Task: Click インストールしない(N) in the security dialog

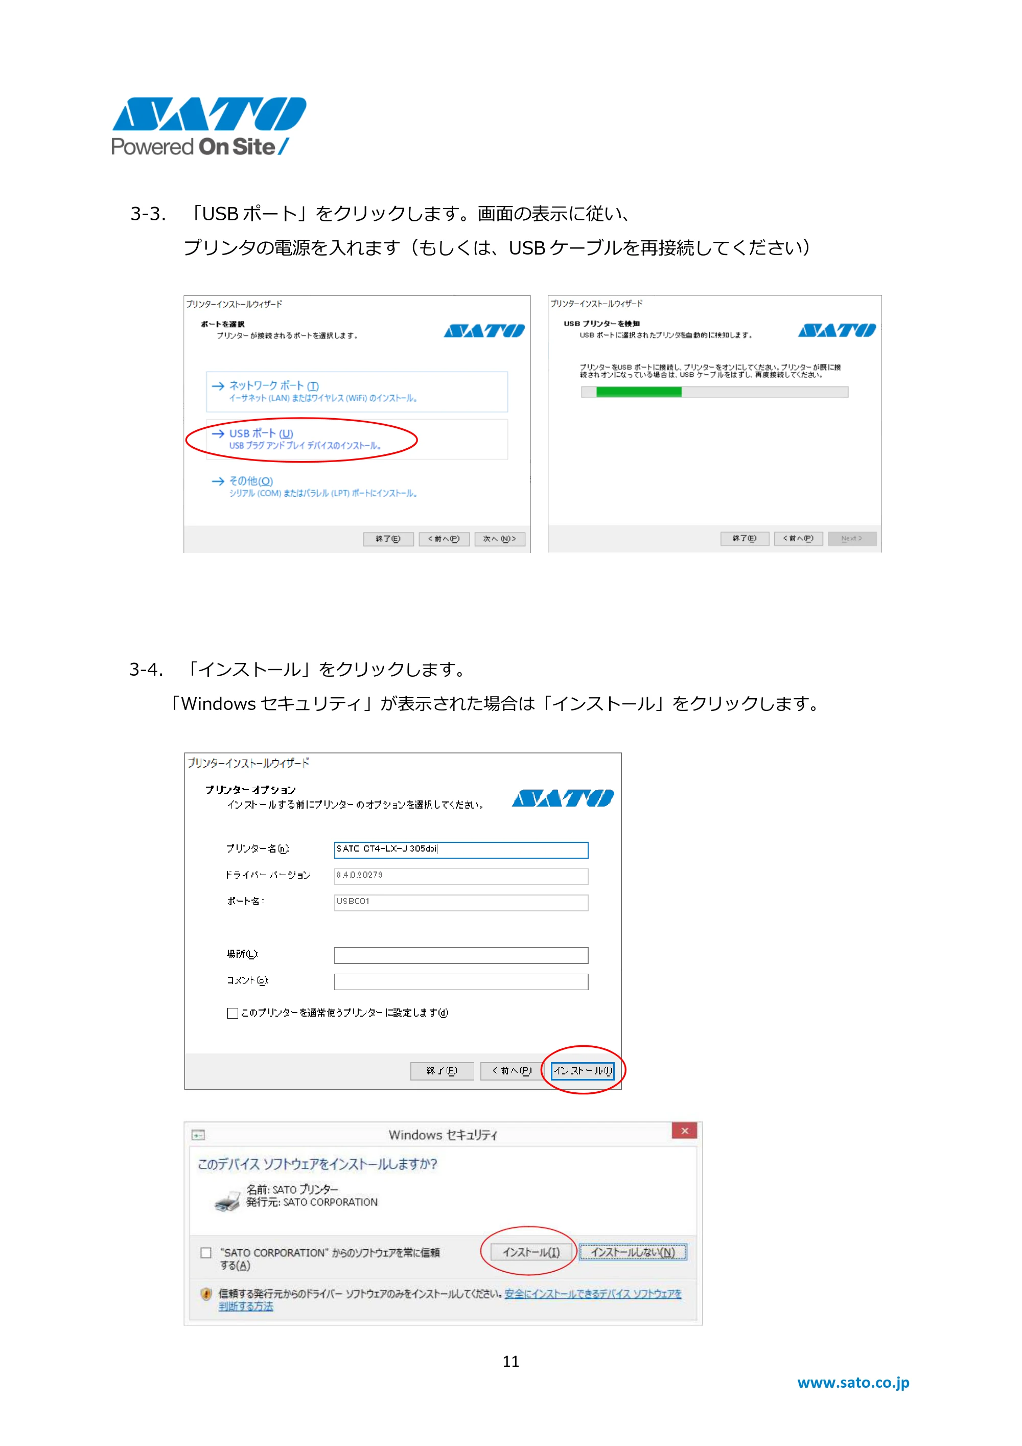Action: point(633,1252)
